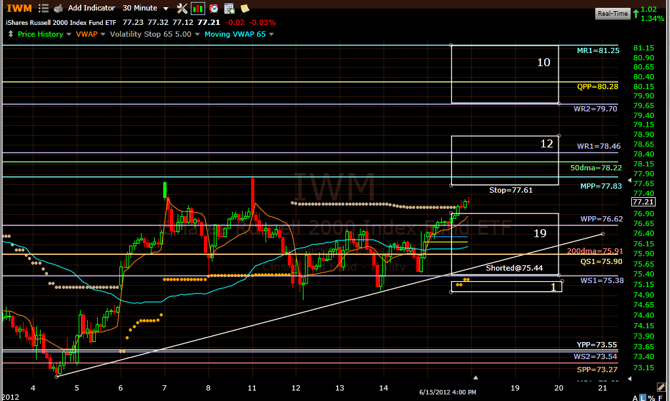Screen dimensions: 670x401
Task: Click the 77.21 current price marker
Action: coord(642,202)
